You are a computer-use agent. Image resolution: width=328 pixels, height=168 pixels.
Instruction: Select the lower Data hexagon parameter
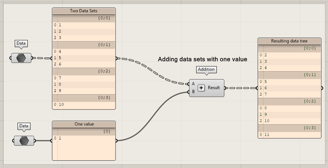[24, 141]
